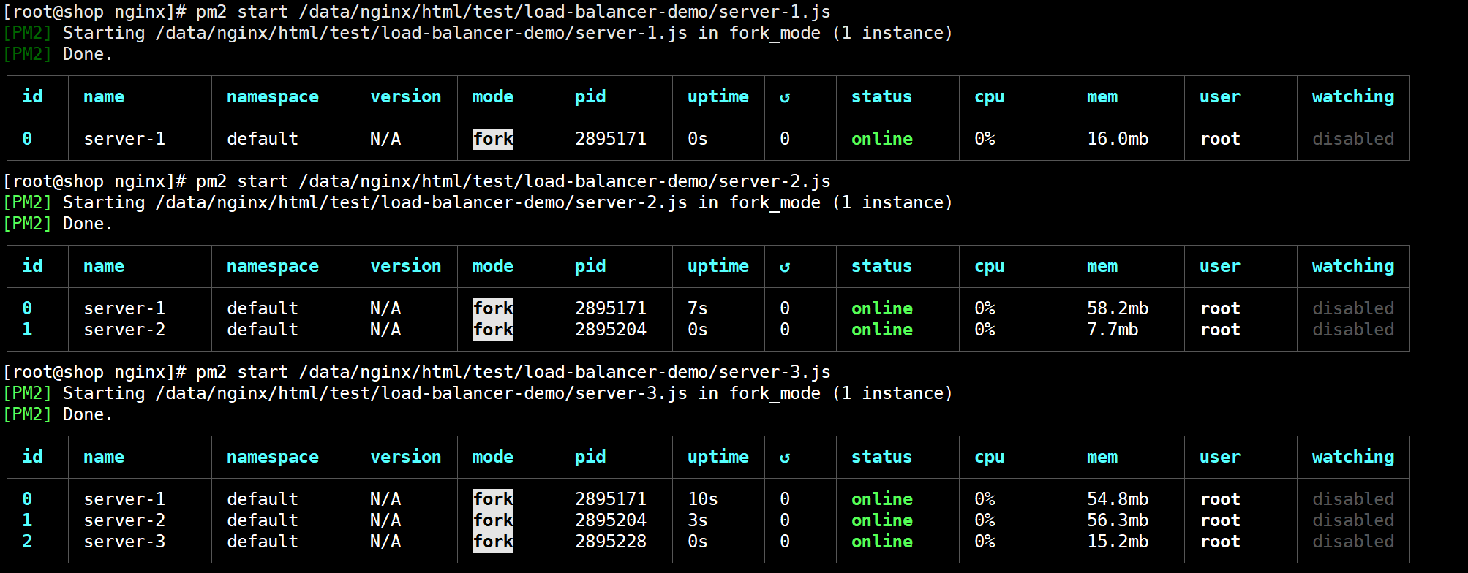Select the Starting server-3.js in fork_mode line
The width and height of the screenshot is (1468, 573).
[x=478, y=393]
